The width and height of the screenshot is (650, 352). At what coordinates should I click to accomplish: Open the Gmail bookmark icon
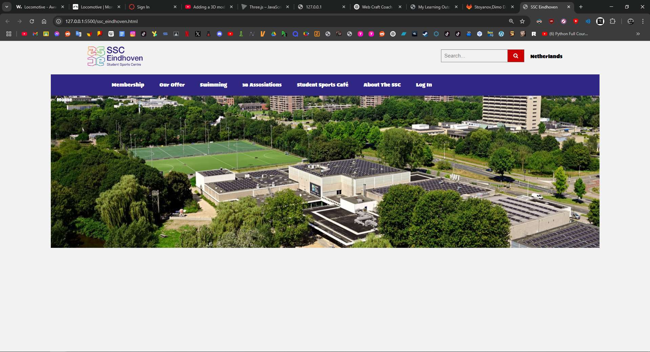coord(35,34)
